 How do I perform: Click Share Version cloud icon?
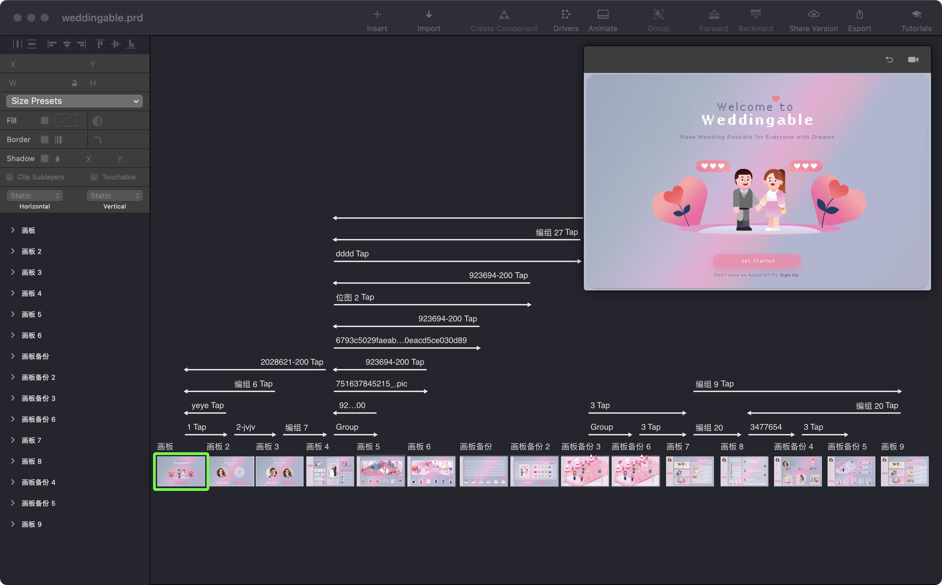[x=813, y=15]
